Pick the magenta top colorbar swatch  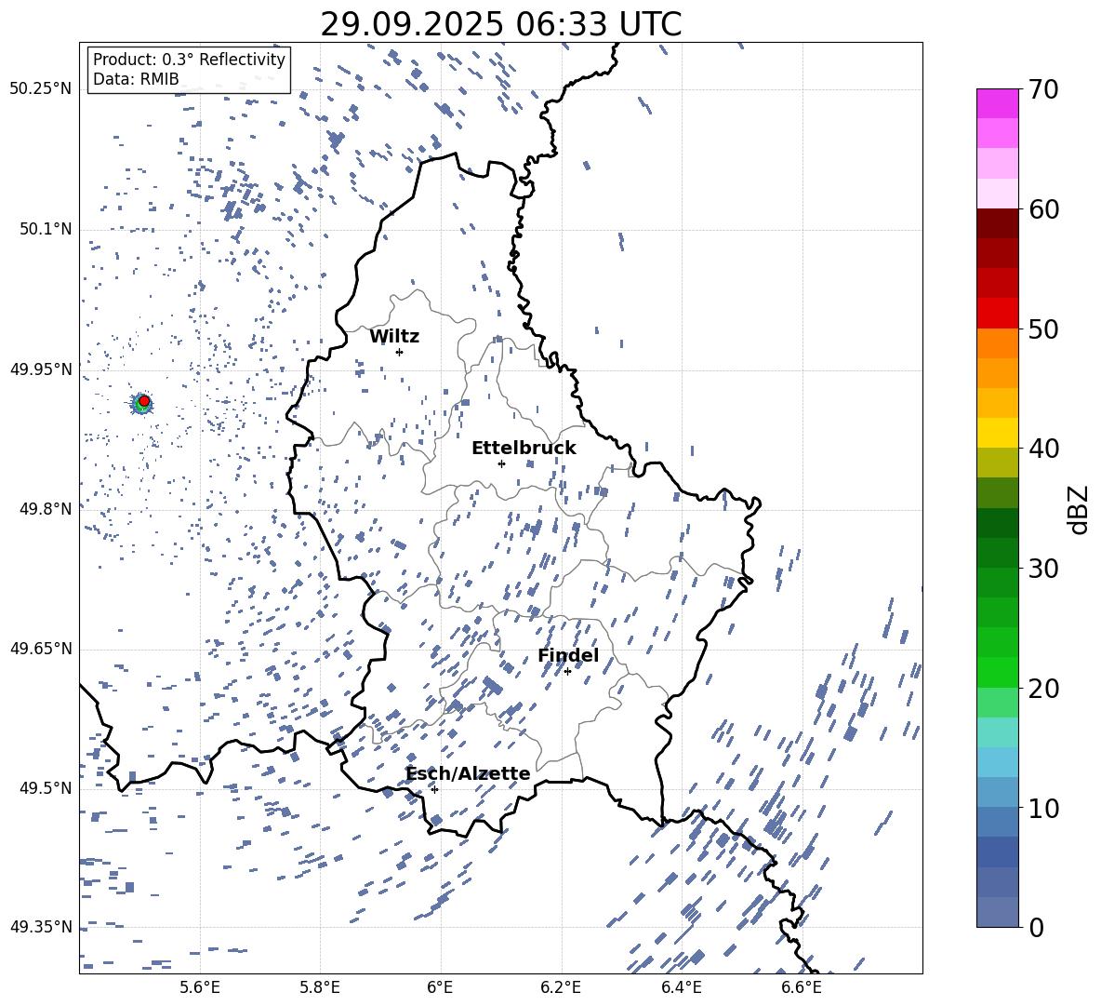coord(997,104)
